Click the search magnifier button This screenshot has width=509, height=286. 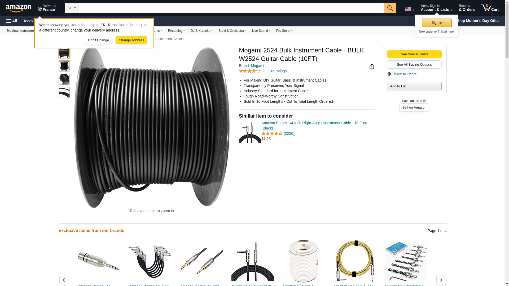point(390,8)
